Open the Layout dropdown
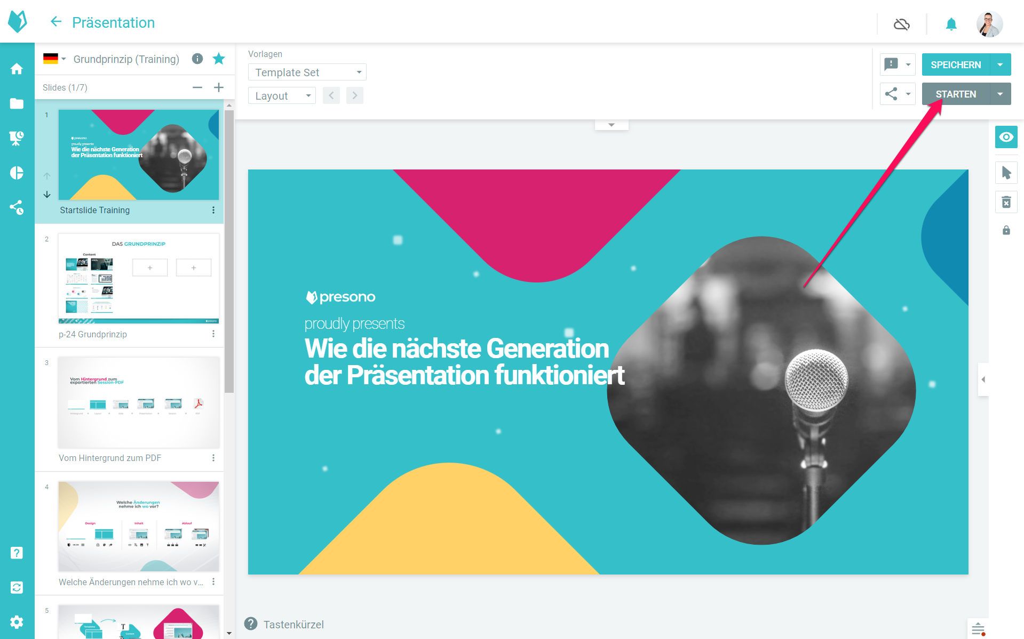Image resolution: width=1024 pixels, height=639 pixels. coord(282,96)
